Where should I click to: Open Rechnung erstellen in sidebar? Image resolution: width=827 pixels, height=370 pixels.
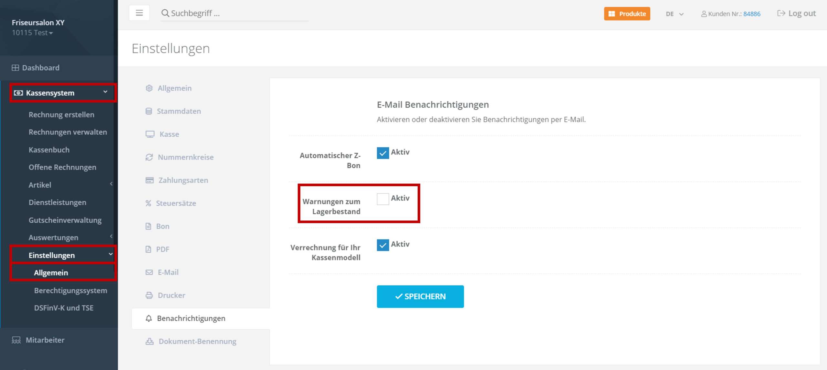pyautogui.click(x=61, y=114)
